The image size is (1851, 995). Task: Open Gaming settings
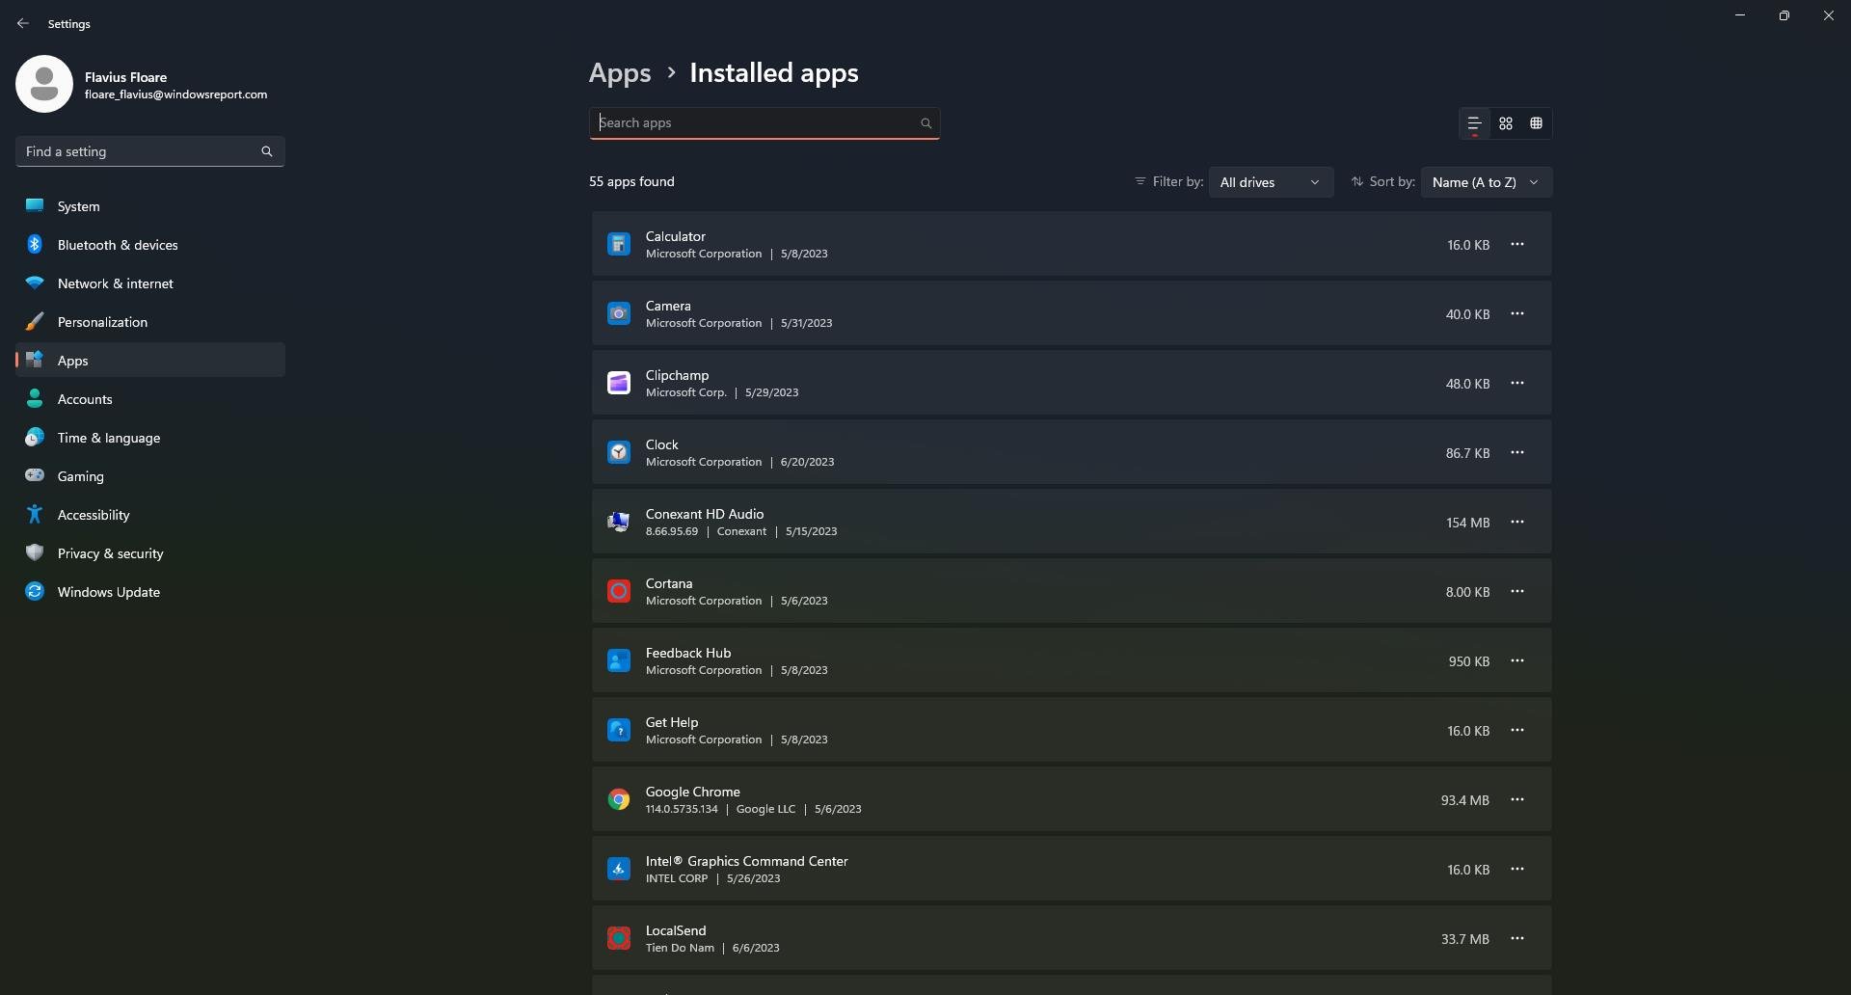(150, 476)
